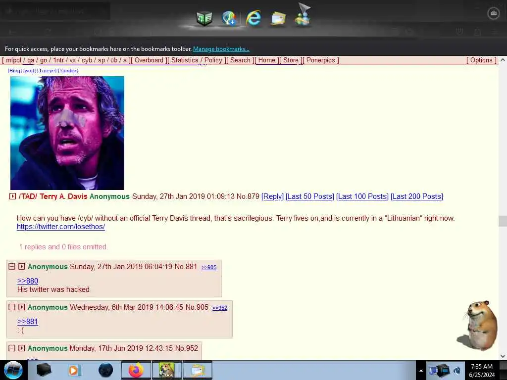Follow quote link >>881
The width and height of the screenshot is (507, 380).
[x=28, y=322]
